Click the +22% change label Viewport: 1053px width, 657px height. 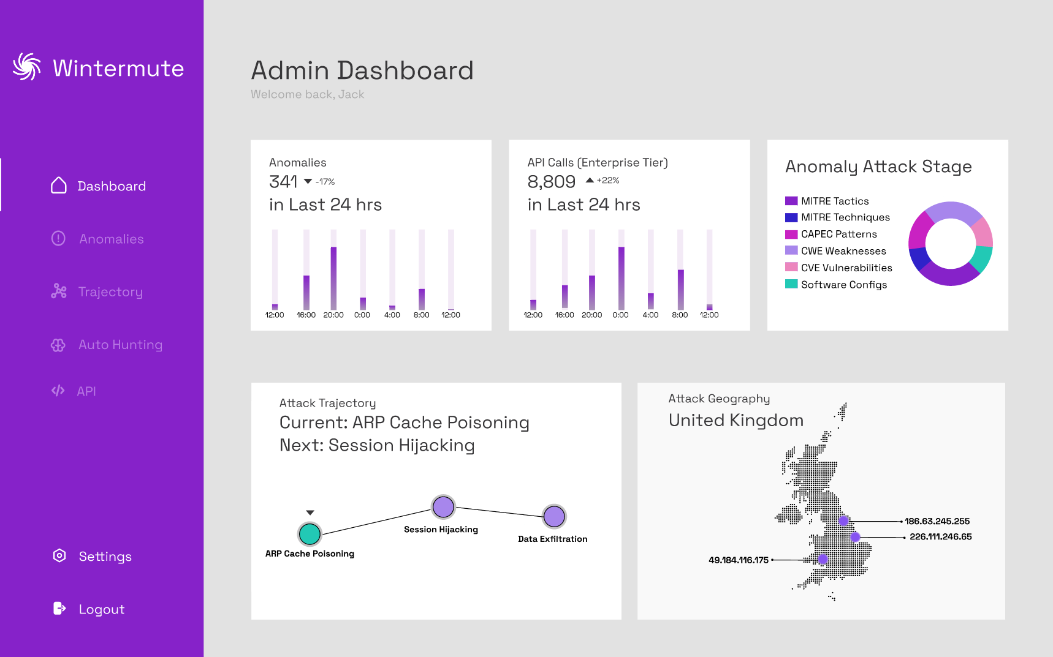click(x=608, y=181)
